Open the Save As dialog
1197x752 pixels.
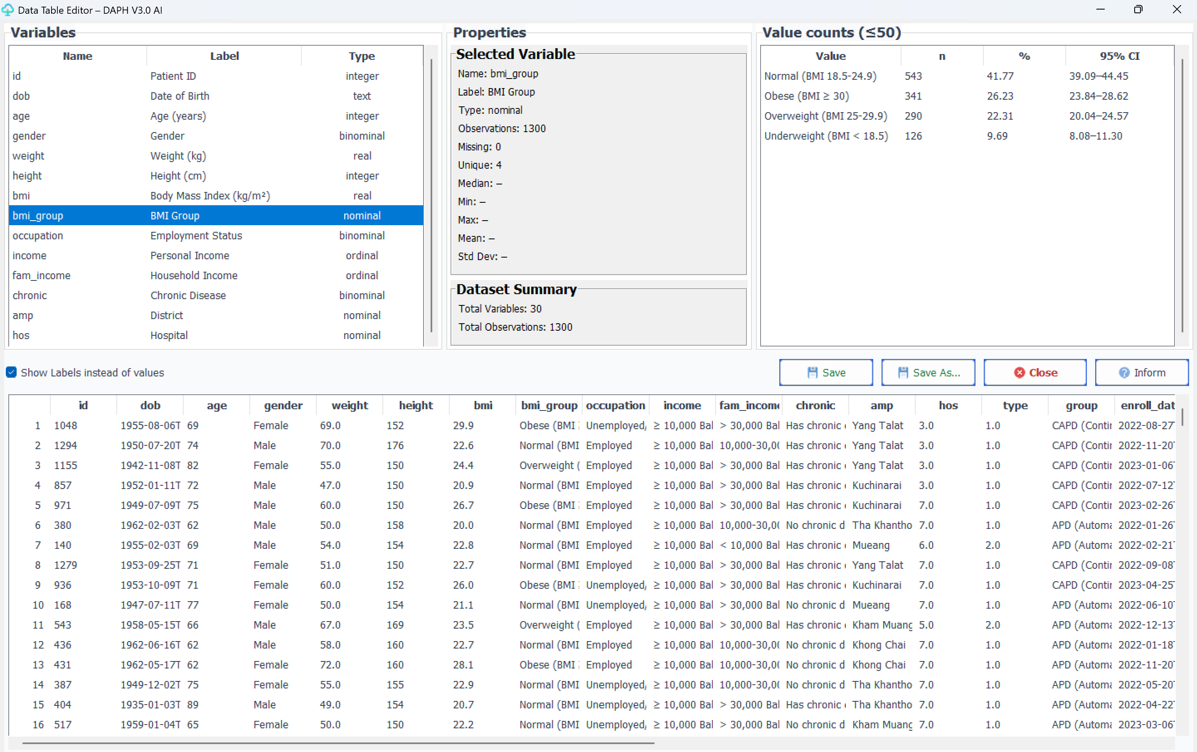click(928, 372)
